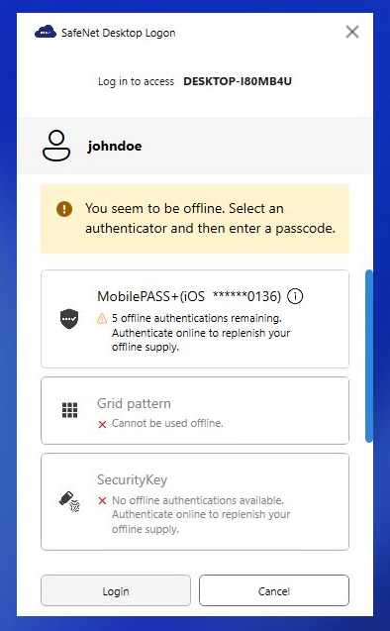This screenshot has height=631, width=390.
Task: Click the Login button
Action: (x=116, y=590)
